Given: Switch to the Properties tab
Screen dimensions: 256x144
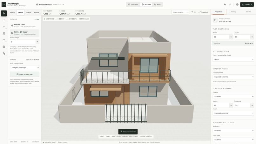Looking at the screenshot, I should click(218, 12).
